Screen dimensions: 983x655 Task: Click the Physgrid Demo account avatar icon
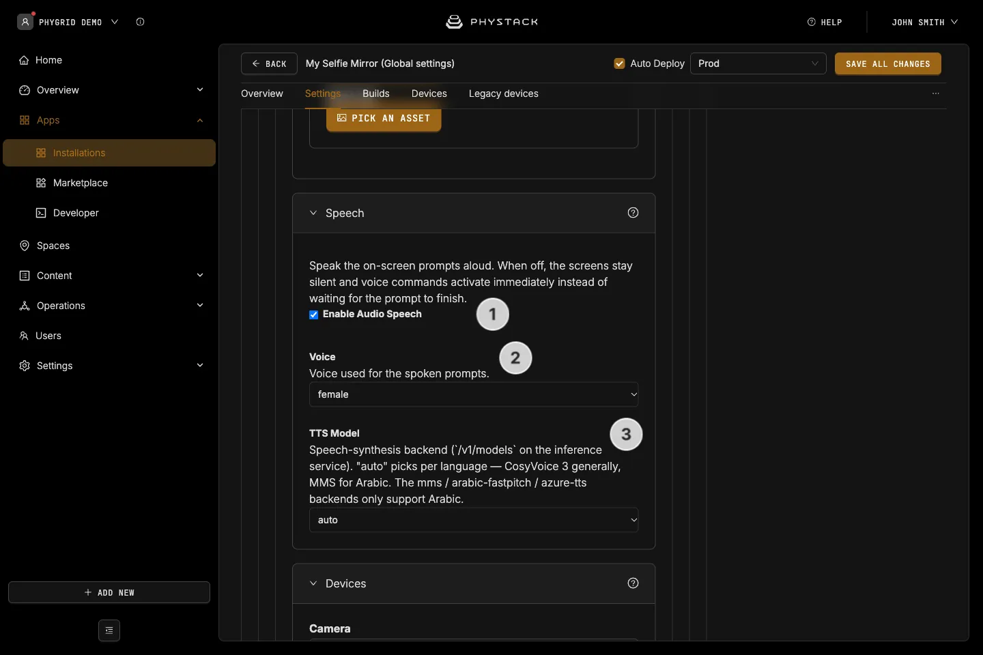(x=25, y=22)
